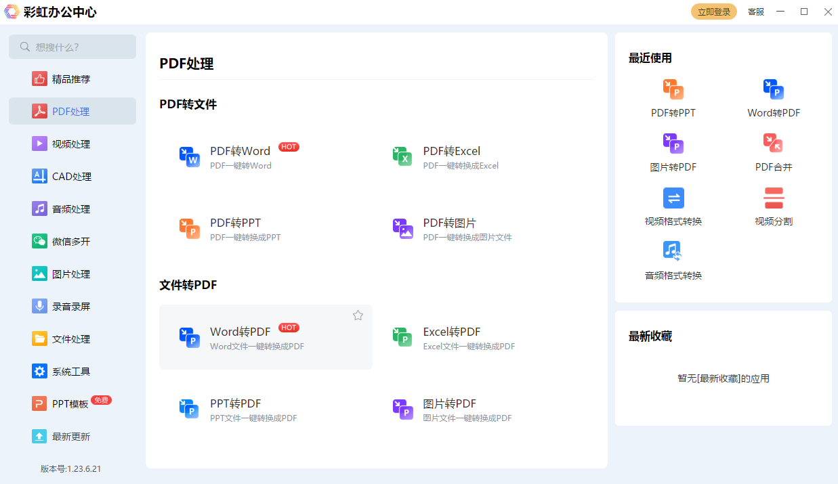The width and height of the screenshot is (838, 484).
Task: Click '图片文件一键转换成PDF' description
Action: click(x=467, y=418)
